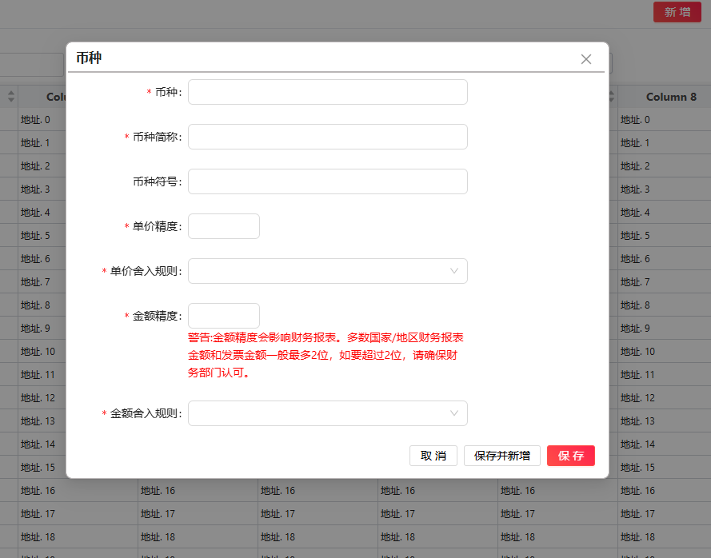Click 地址. 1 in Column 8
Viewport: 711px width, 558px height.
click(x=635, y=143)
